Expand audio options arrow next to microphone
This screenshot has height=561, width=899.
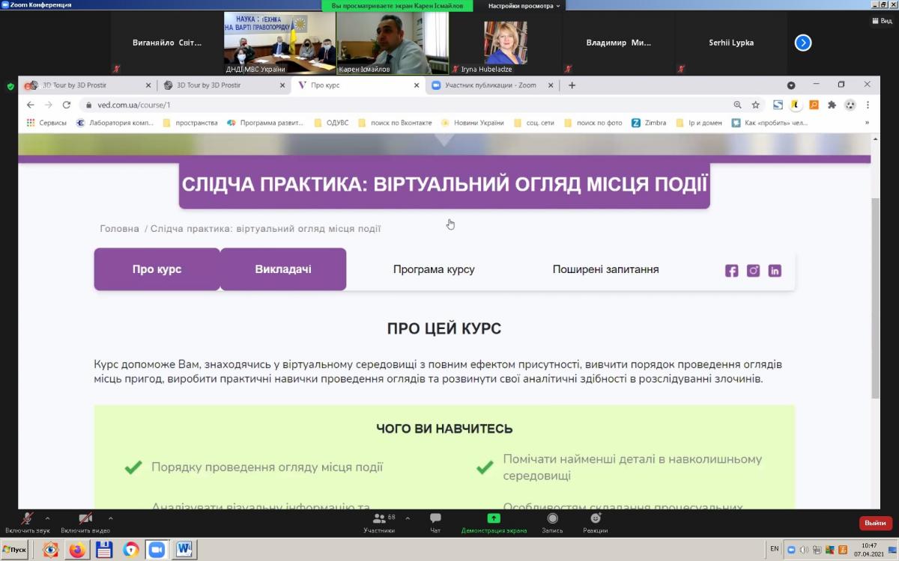click(x=48, y=518)
